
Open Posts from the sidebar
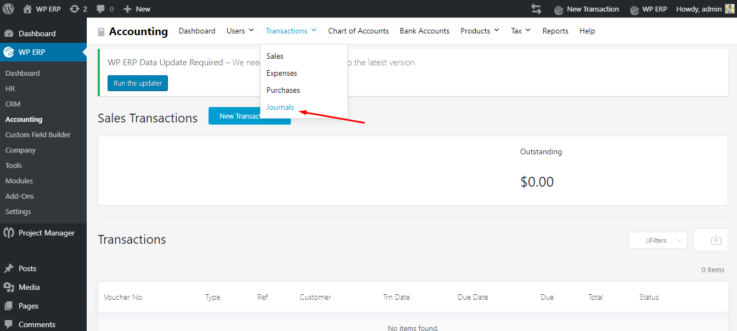[x=24, y=268]
